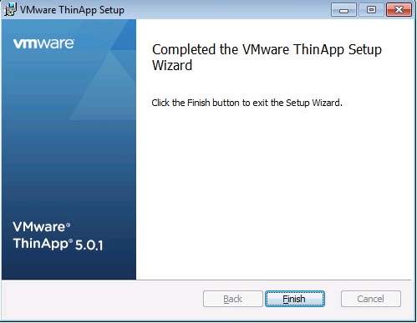The width and height of the screenshot is (417, 323).
Task: Select the 5.0.1 version number
Action: [x=89, y=245]
